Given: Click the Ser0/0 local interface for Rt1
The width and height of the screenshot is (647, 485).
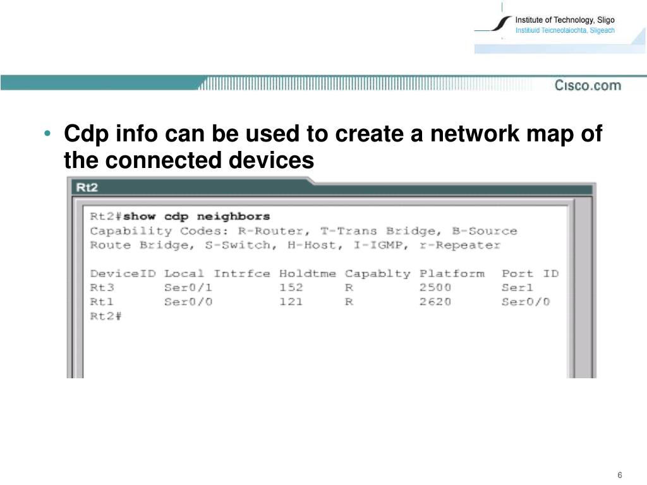Looking at the screenshot, I should coord(188,302).
